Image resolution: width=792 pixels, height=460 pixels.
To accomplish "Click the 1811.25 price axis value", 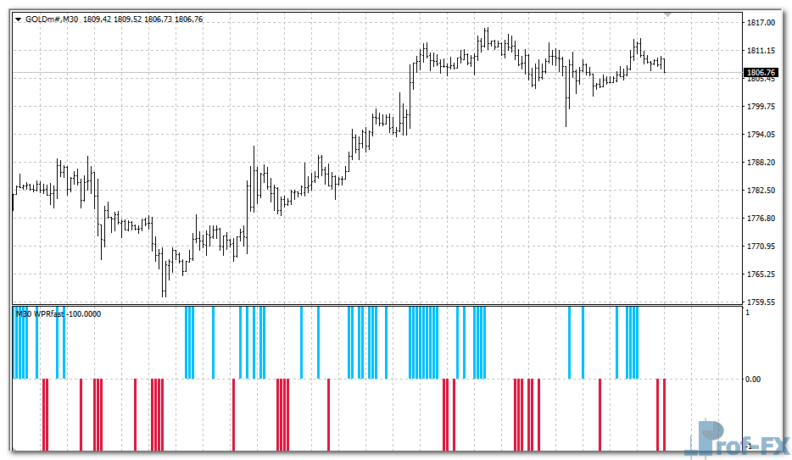I will (760, 51).
